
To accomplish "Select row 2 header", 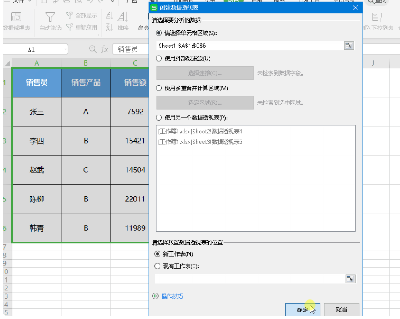I will coord(7,112).
